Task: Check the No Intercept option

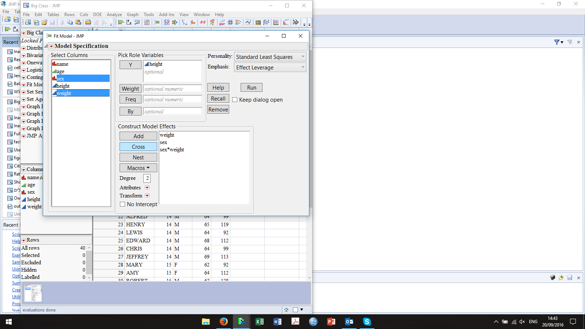Action: [122, 204]
